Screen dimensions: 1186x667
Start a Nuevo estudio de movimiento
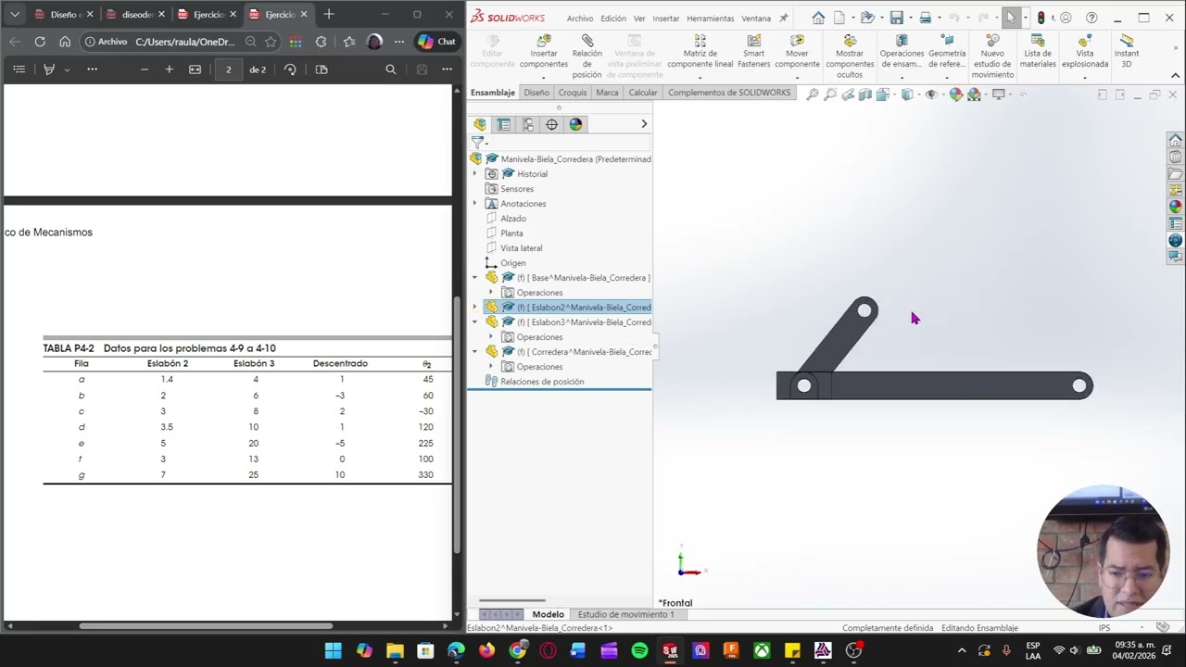tap(992, 57)
